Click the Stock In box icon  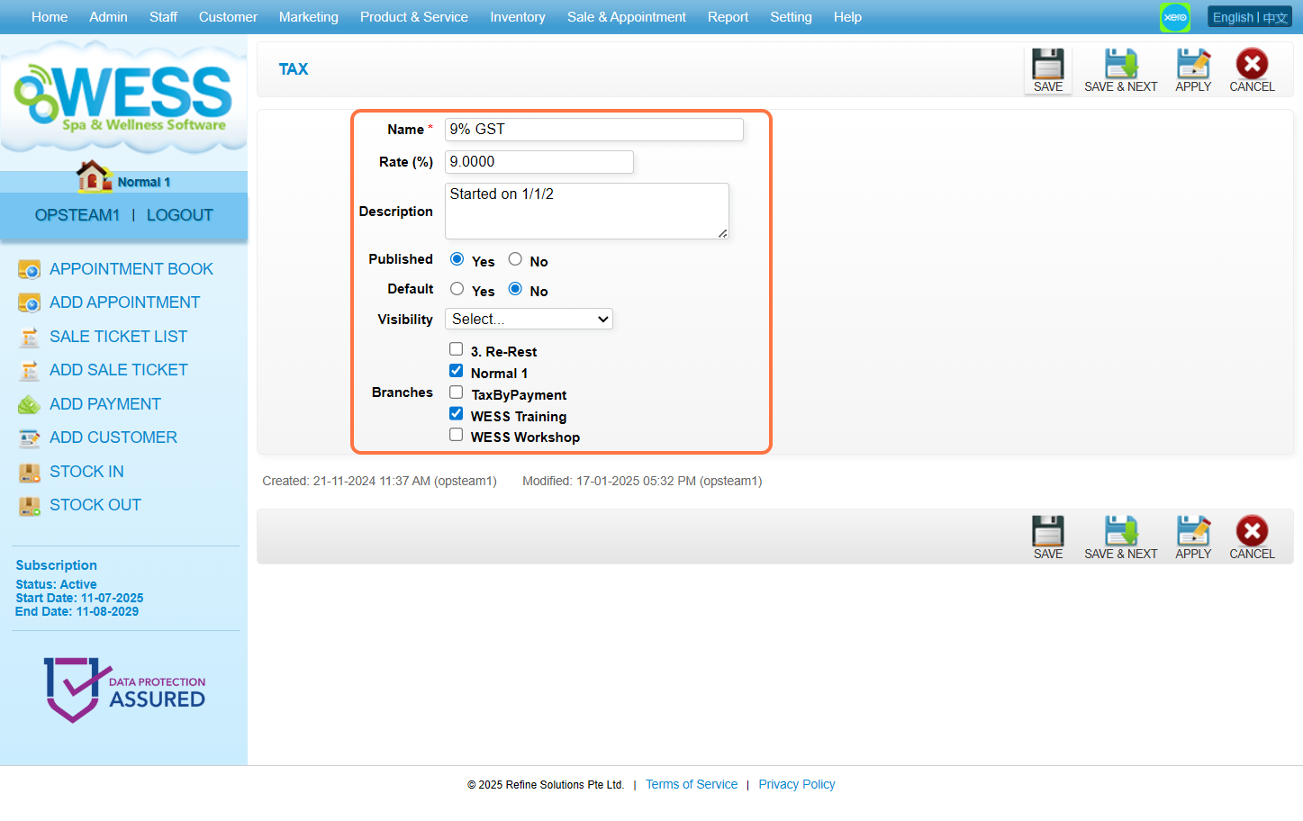point(30,473)
